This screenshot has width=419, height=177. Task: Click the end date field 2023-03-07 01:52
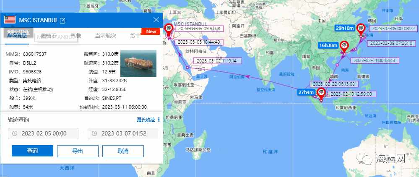click(123, 134)
